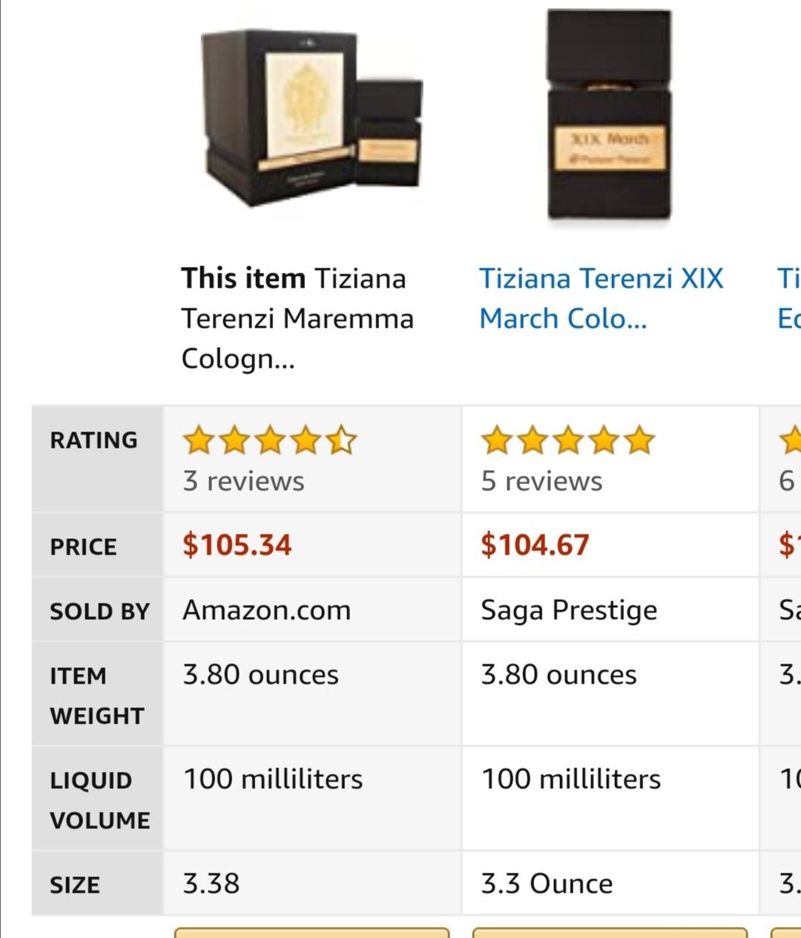Click the 4.5-star rating for Maremma

270,440
